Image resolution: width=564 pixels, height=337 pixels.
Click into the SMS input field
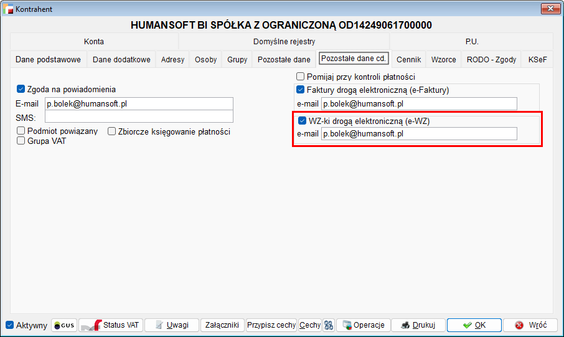click(139, 116)
